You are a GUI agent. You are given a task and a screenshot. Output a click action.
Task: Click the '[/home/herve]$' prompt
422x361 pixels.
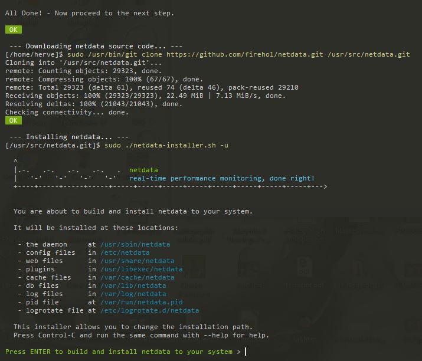(x=34, y=54)
